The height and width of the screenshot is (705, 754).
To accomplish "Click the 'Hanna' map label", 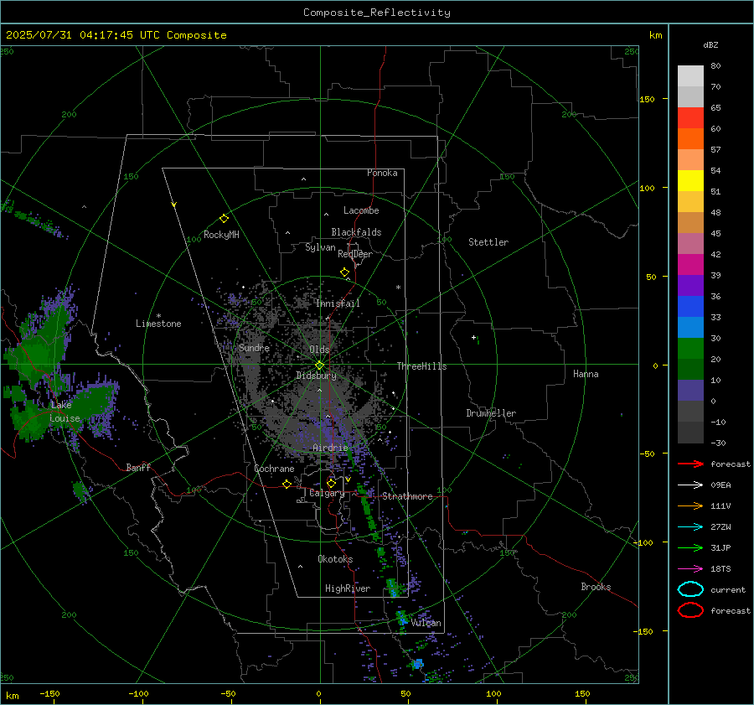I will [x=586, y=374].
